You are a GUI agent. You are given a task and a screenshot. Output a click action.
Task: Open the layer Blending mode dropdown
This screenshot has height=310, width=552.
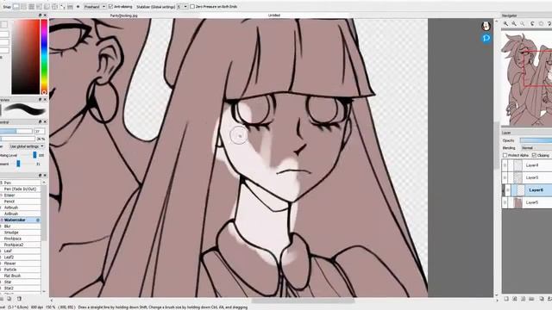click(536, 148)
